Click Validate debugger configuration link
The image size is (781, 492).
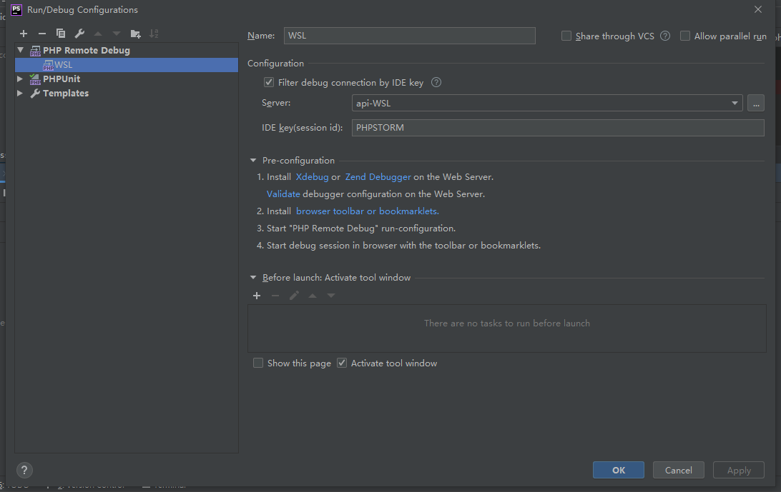[x=283, y=194]
